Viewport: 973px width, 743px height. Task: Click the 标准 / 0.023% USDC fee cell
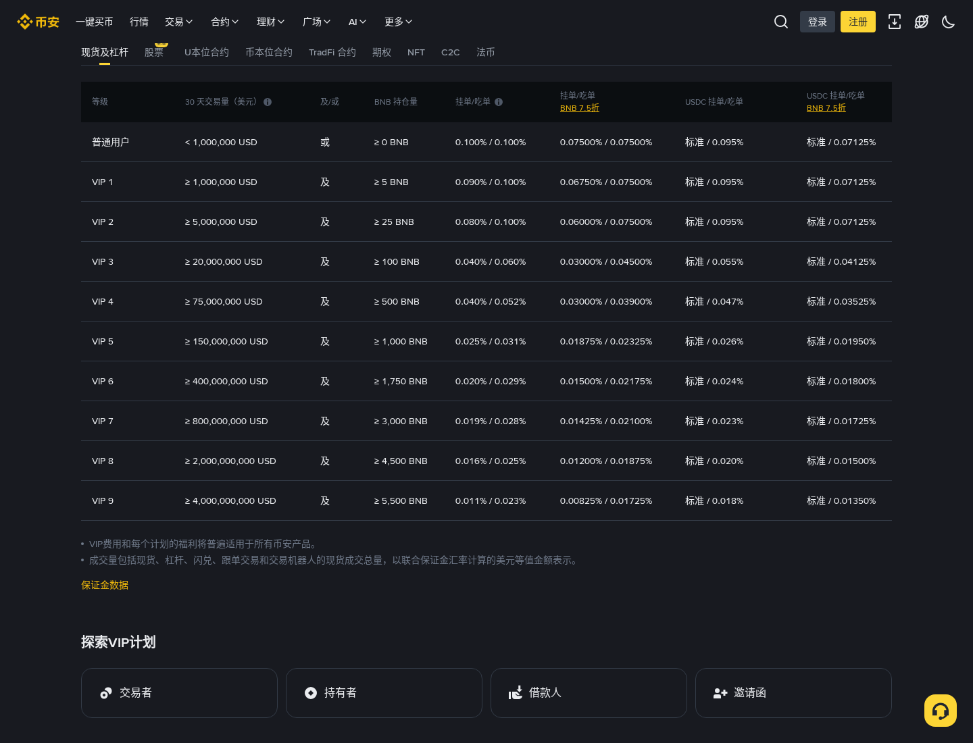tap(714, 421)
